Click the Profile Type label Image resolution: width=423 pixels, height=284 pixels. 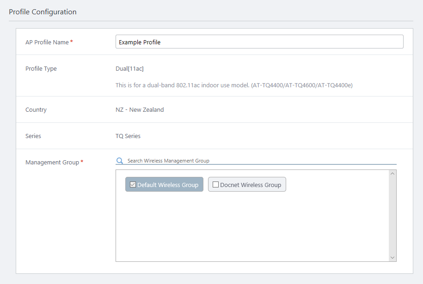[x=41, y=69]
